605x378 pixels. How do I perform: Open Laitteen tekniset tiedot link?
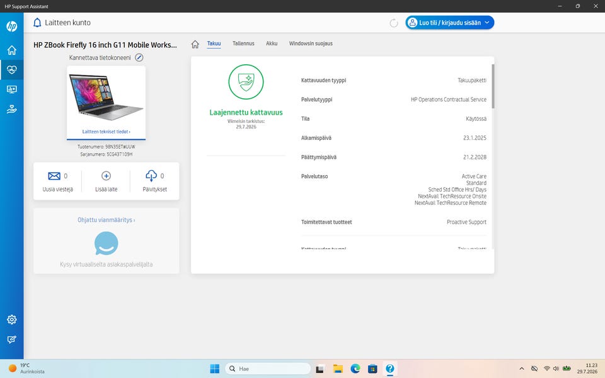pos(106,132)
